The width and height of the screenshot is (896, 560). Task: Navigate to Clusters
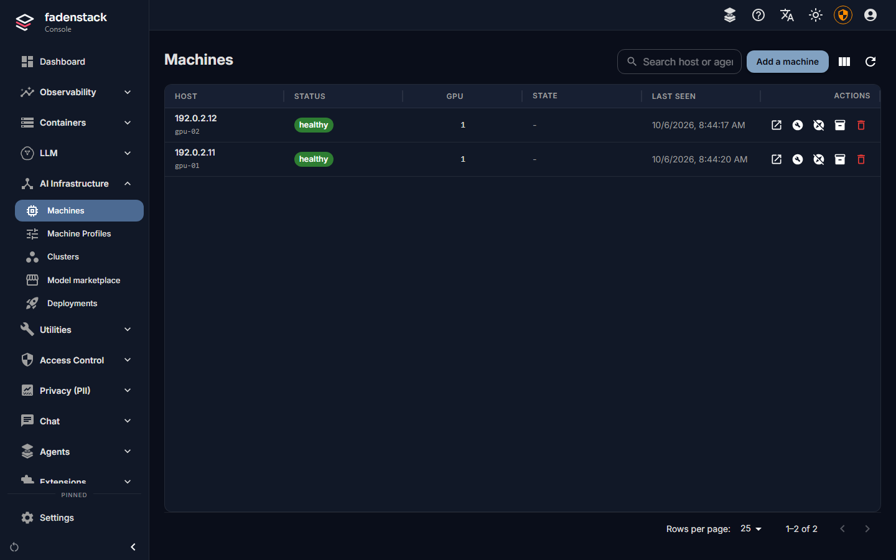79,256
